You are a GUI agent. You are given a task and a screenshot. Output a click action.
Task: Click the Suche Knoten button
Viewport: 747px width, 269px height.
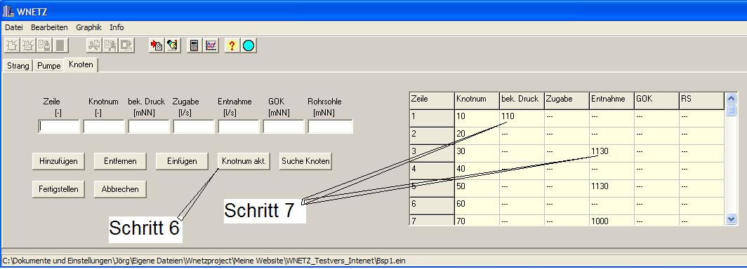tap(305, 161)
